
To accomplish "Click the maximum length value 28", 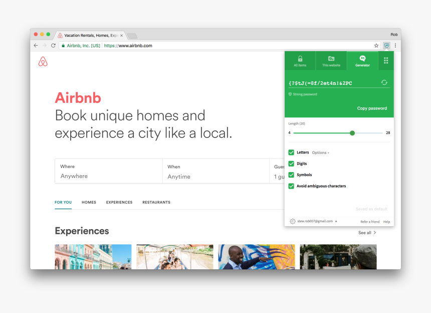I will (388, 133).
